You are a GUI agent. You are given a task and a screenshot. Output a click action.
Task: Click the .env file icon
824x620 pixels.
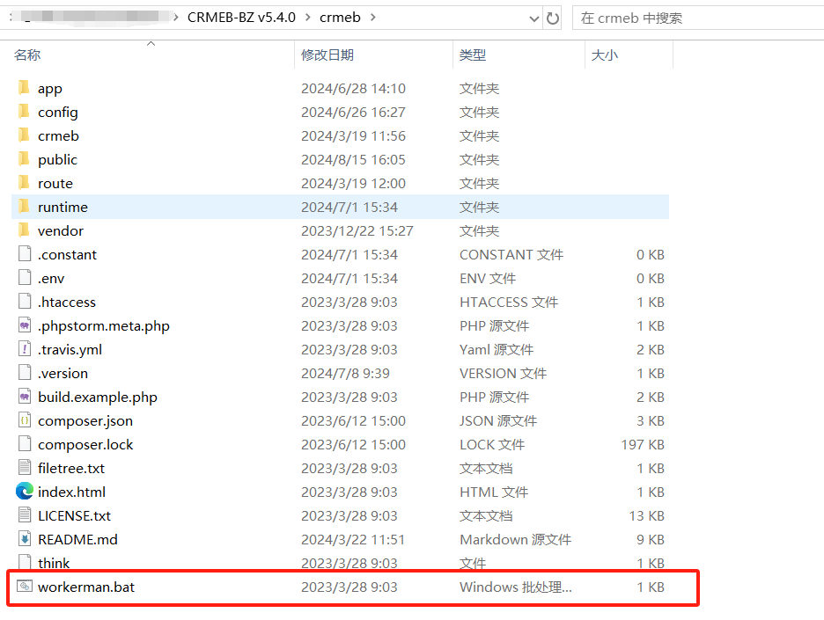pos(25,277)
